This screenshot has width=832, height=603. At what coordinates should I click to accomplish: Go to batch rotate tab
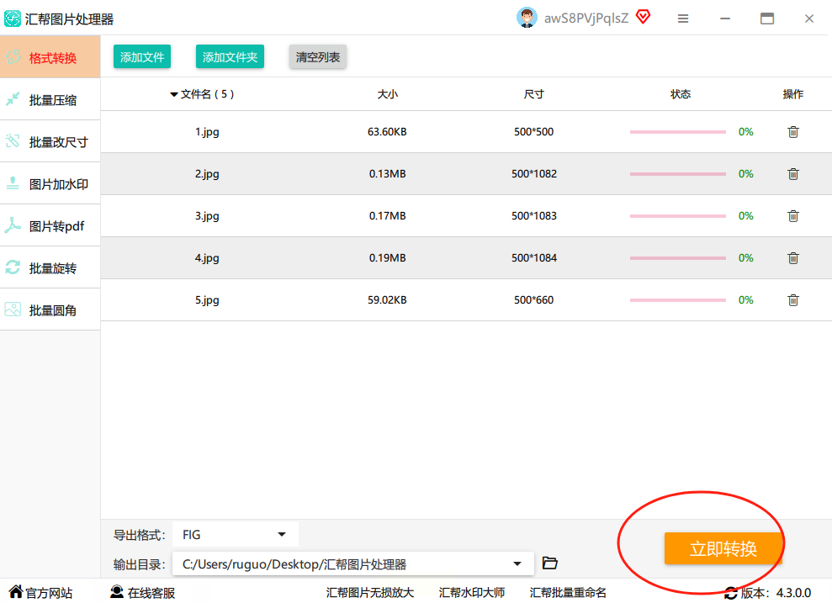(x=51, y=268)
